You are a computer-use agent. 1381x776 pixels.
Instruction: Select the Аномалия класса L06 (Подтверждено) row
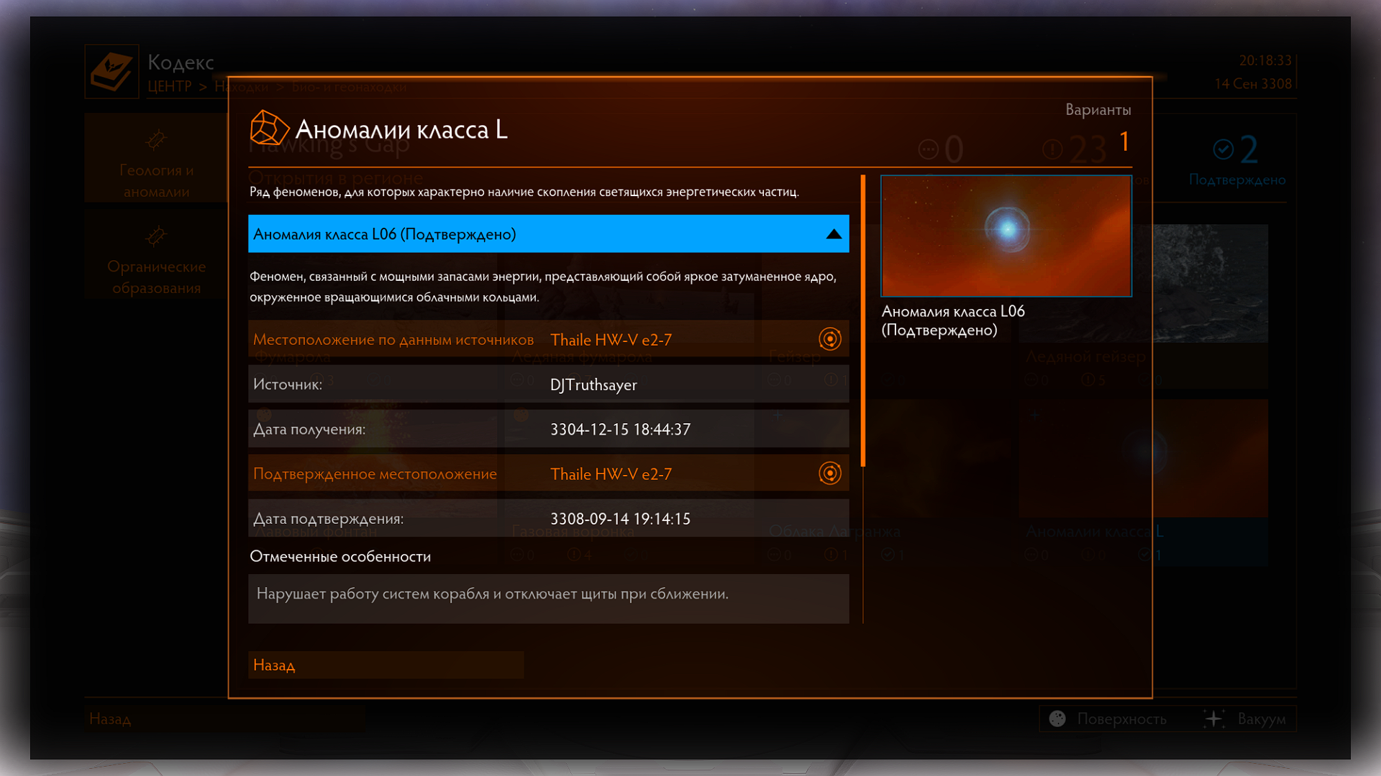[x=548, y=234]
